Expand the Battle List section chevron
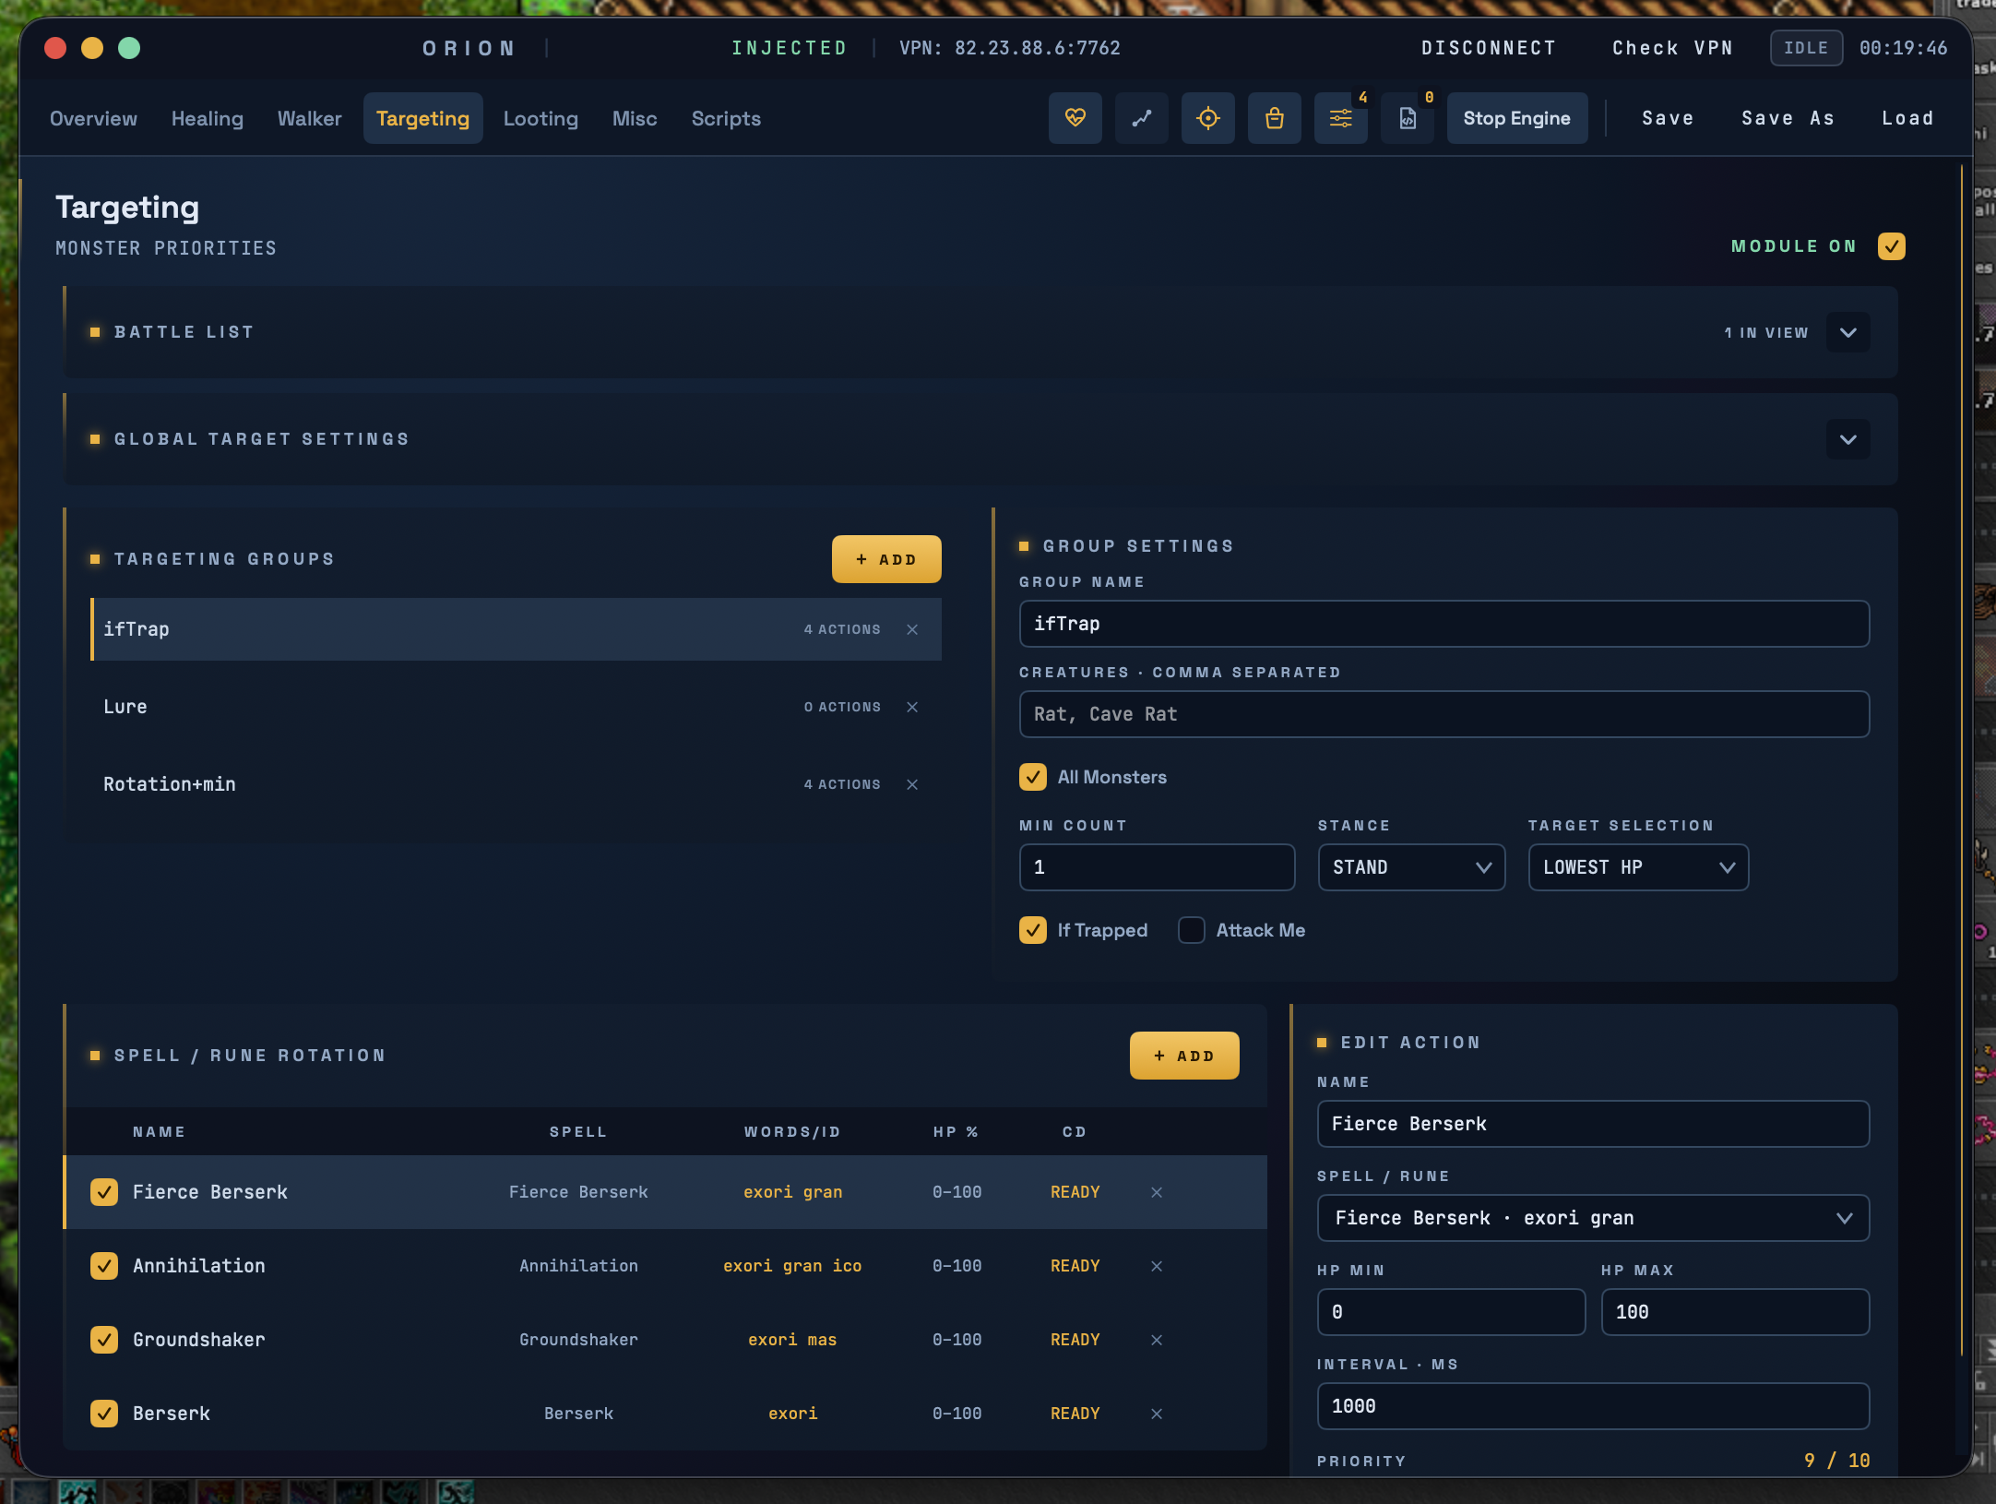The width and height of the screenshot is (1996, 1504). [1848, 332]
